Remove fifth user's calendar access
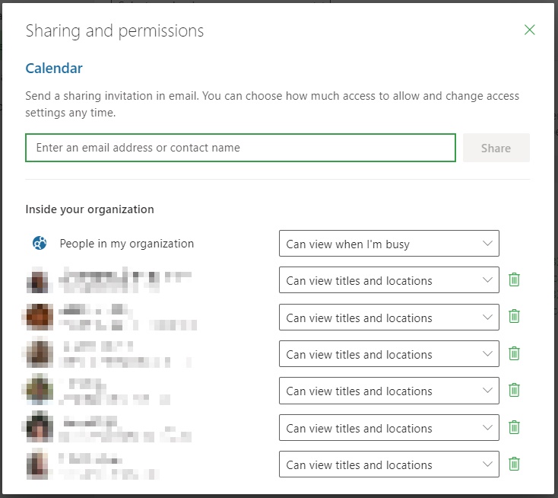 pos(514,427)
